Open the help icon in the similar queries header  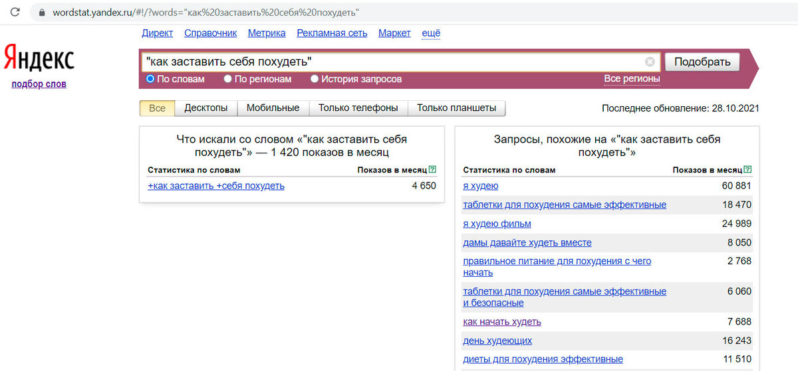tap(747, 170)
